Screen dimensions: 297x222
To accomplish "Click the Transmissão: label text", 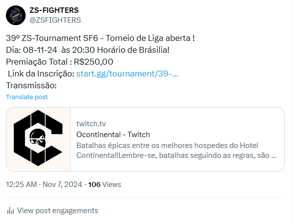I will click(32, 85).
